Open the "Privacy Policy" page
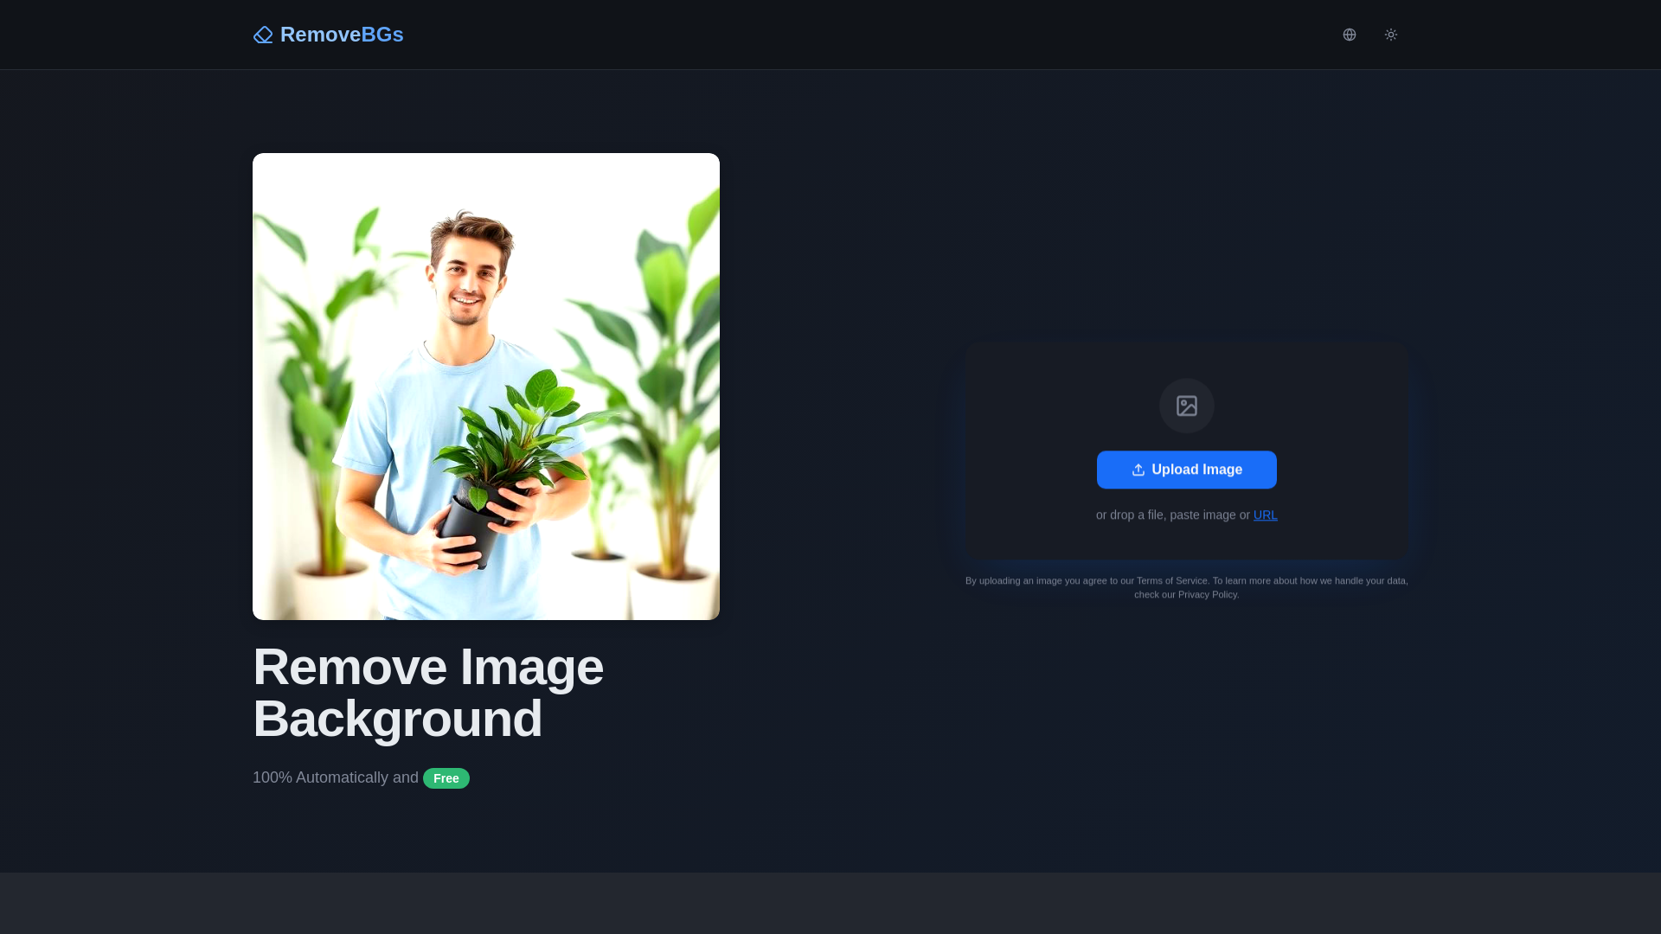Screen dimensions: 1661x934 tap(1207, 594)
